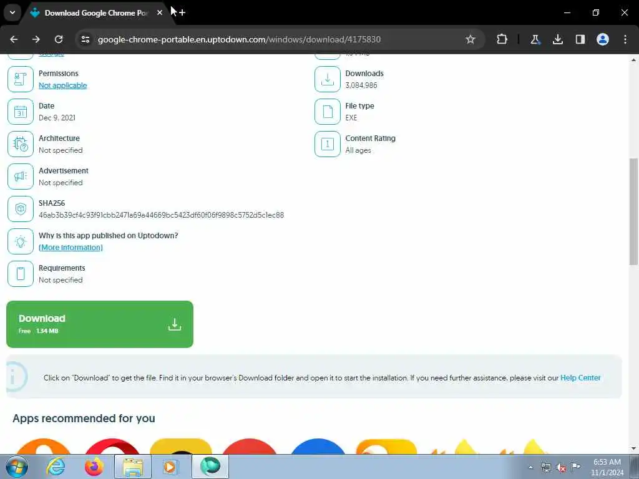
Task: Open site information icon in address bar
Action: point(85,39)
